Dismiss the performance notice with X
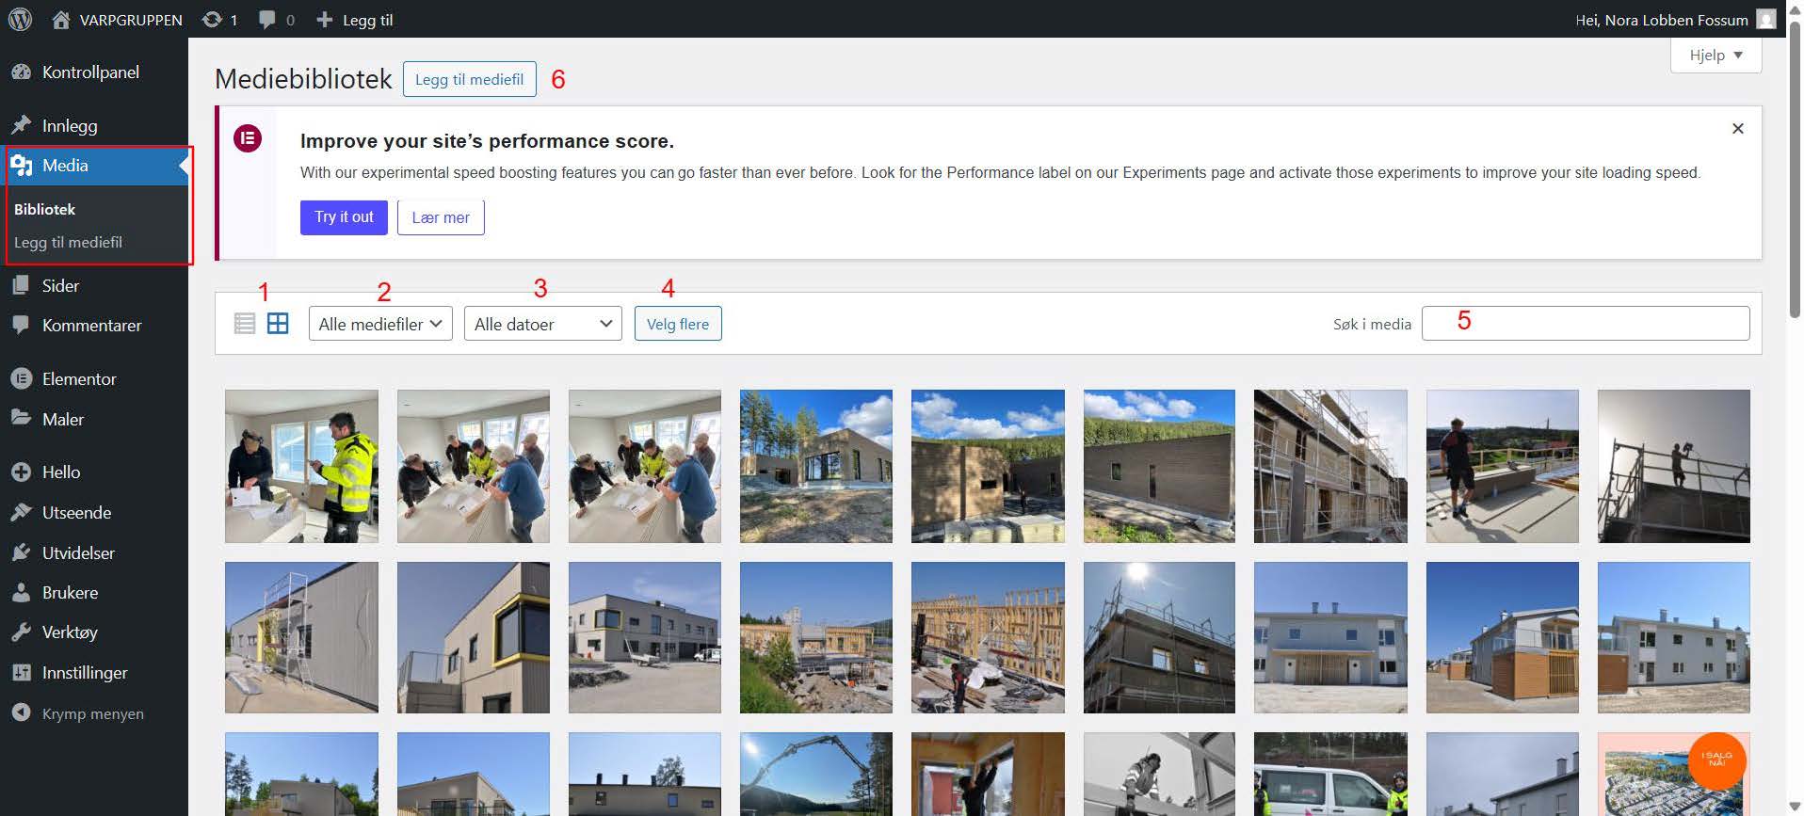The width and height of the screenshot is (1804, 816). [1738, 128]
